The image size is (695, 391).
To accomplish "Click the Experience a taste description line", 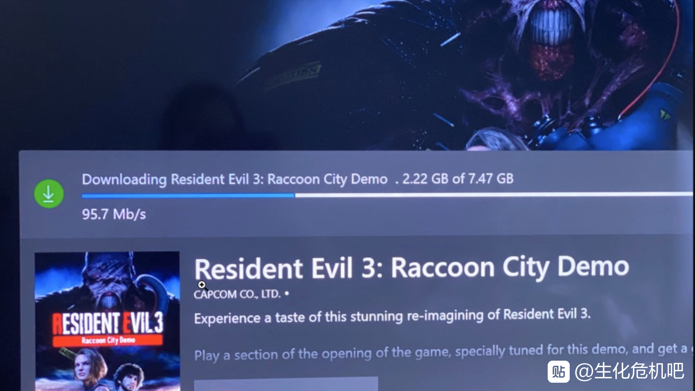I will pyautogui.click(x=392, y=316).
